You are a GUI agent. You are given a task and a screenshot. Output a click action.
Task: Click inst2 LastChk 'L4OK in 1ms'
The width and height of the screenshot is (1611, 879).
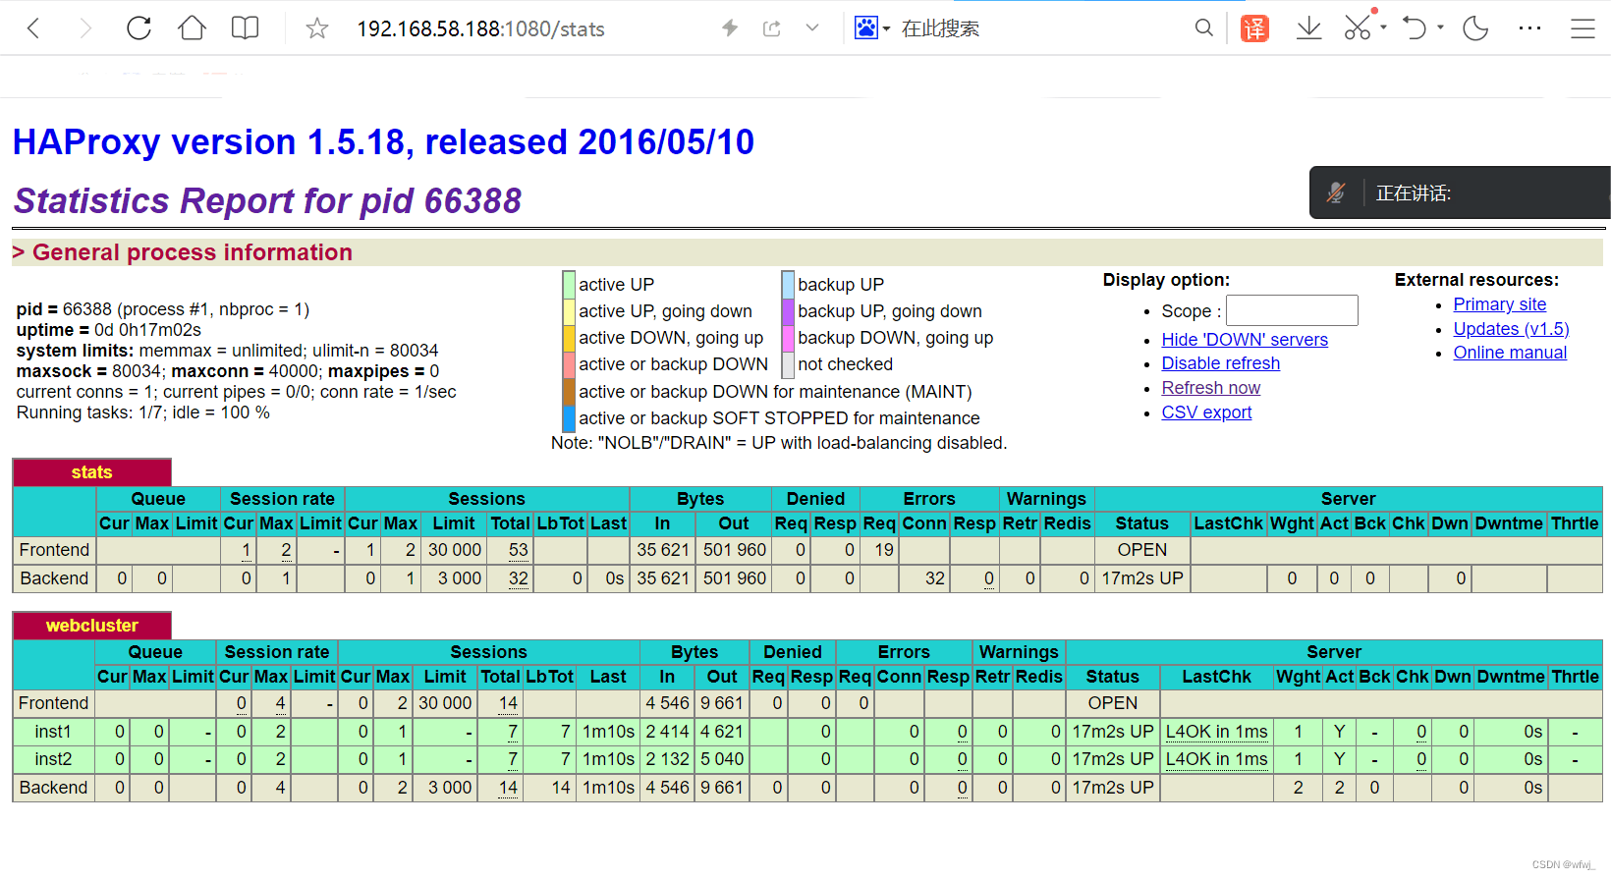1216,759
